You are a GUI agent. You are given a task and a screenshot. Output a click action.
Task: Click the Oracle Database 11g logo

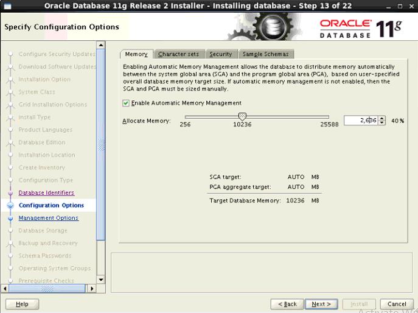[361, 28]
